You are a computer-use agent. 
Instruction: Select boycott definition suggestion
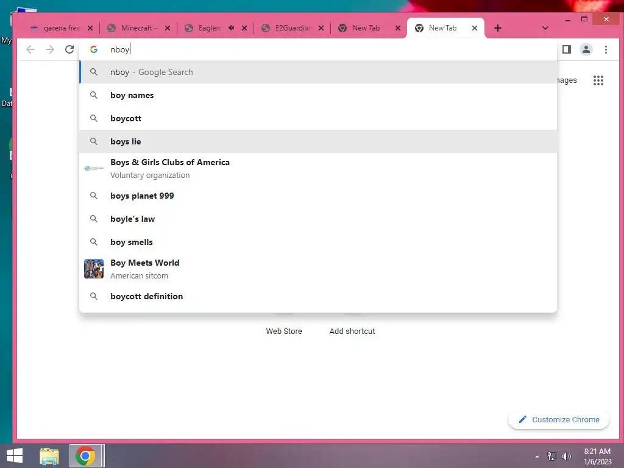[x=318, y=296]
